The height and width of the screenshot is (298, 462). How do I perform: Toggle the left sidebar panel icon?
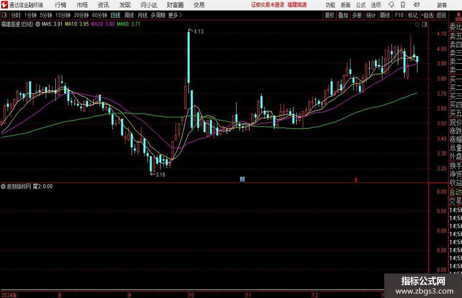coord(4,15)
